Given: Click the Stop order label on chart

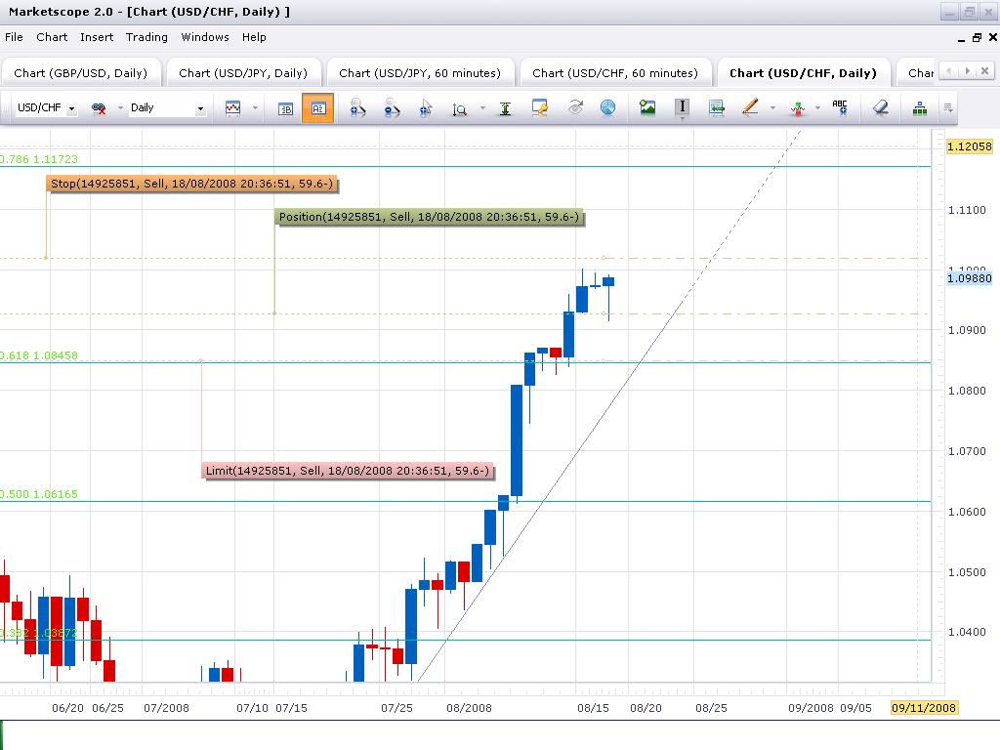Looking at the screenshot, I should click(196, 184).
